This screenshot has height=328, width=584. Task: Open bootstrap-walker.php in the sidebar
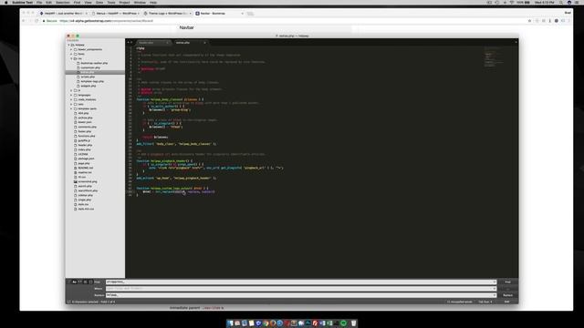94,63
